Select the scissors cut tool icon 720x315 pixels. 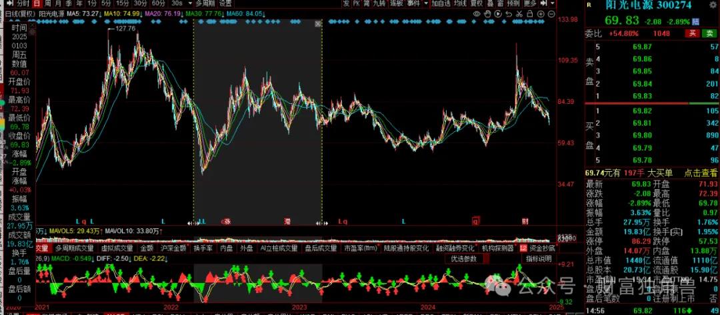[x=519, y=14]
